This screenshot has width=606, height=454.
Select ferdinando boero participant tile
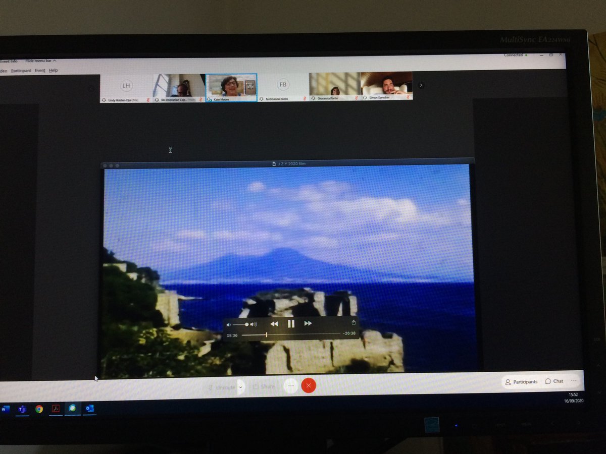[283, 87]
